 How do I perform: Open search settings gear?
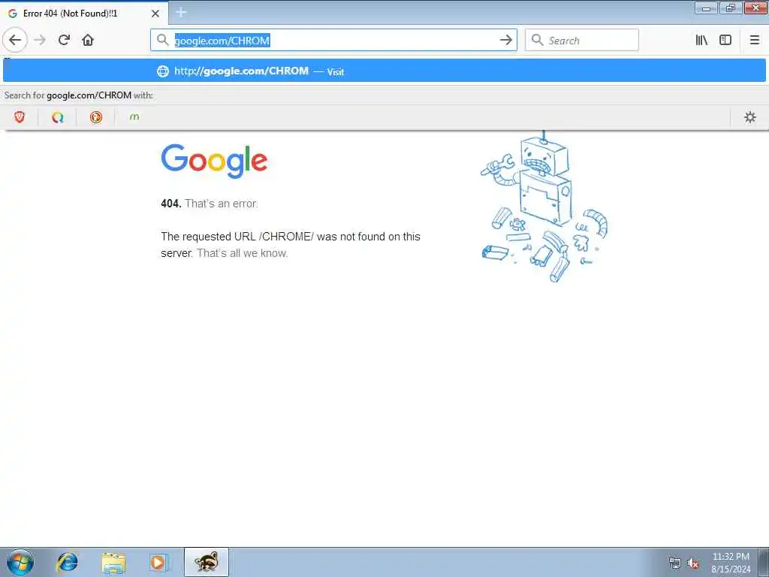coord(750,117)
